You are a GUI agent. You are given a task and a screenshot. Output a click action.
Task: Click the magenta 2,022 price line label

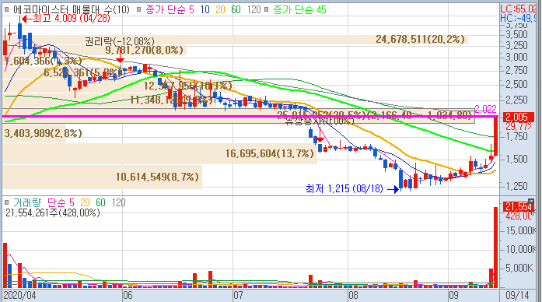tap(485, 109)
